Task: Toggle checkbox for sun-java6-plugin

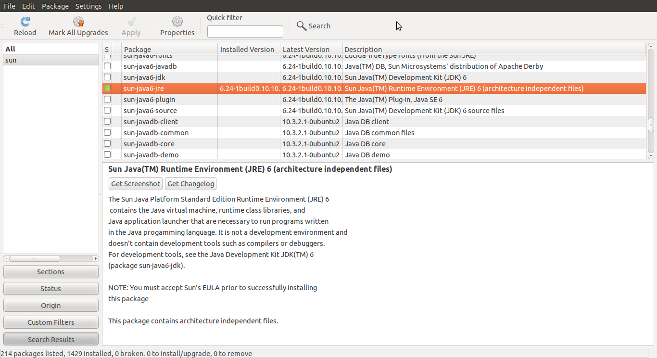Action: tap(107, 99)
